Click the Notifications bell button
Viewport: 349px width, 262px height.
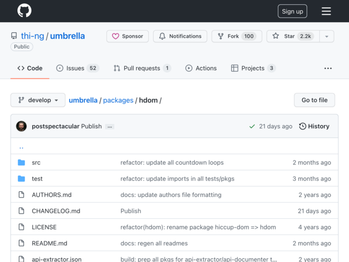(180, 36)
